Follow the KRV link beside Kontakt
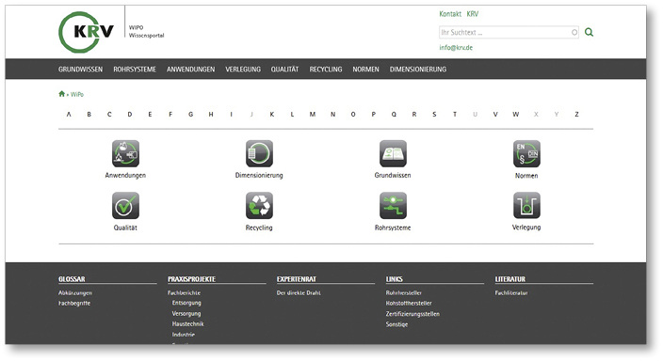The image size is (663, 361). click(x=473, y=14)
